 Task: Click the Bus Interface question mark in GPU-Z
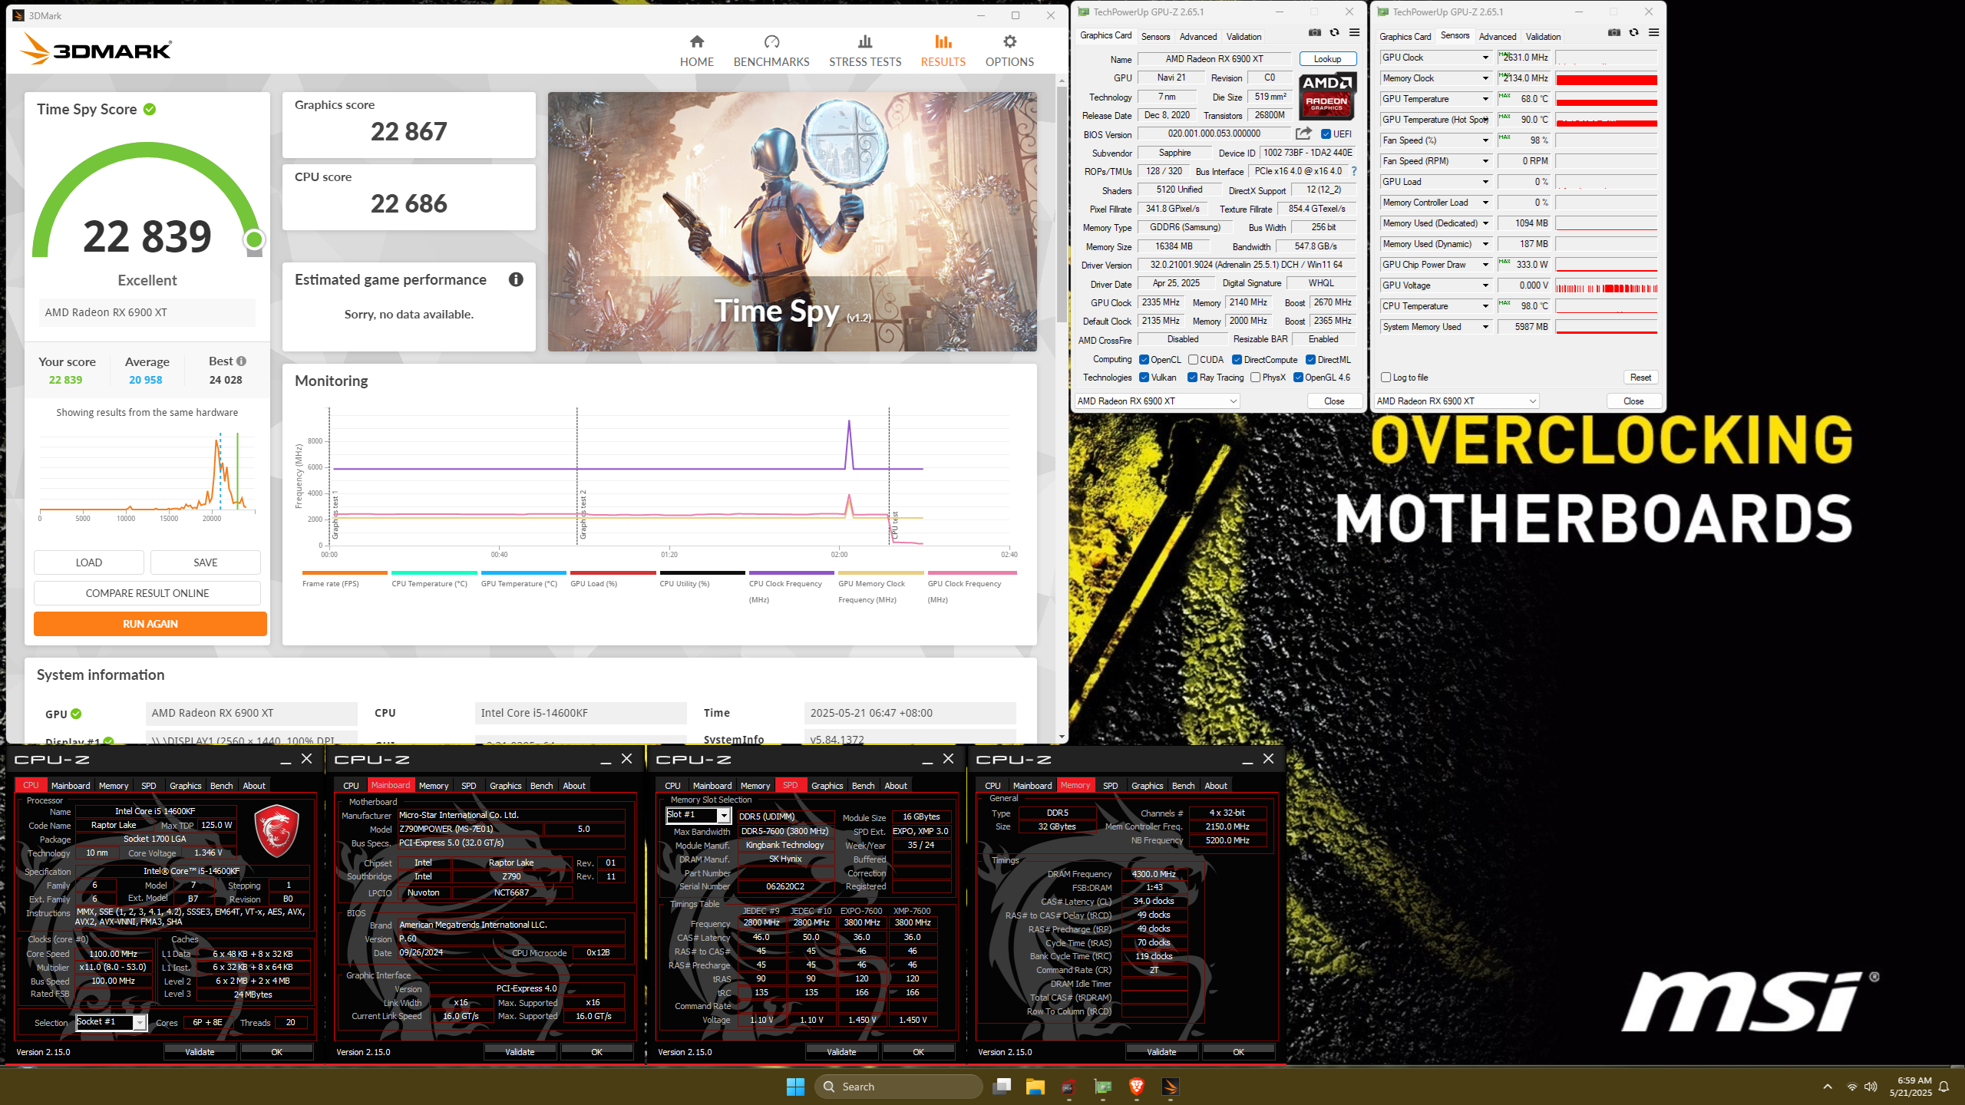pos(1353,171)
